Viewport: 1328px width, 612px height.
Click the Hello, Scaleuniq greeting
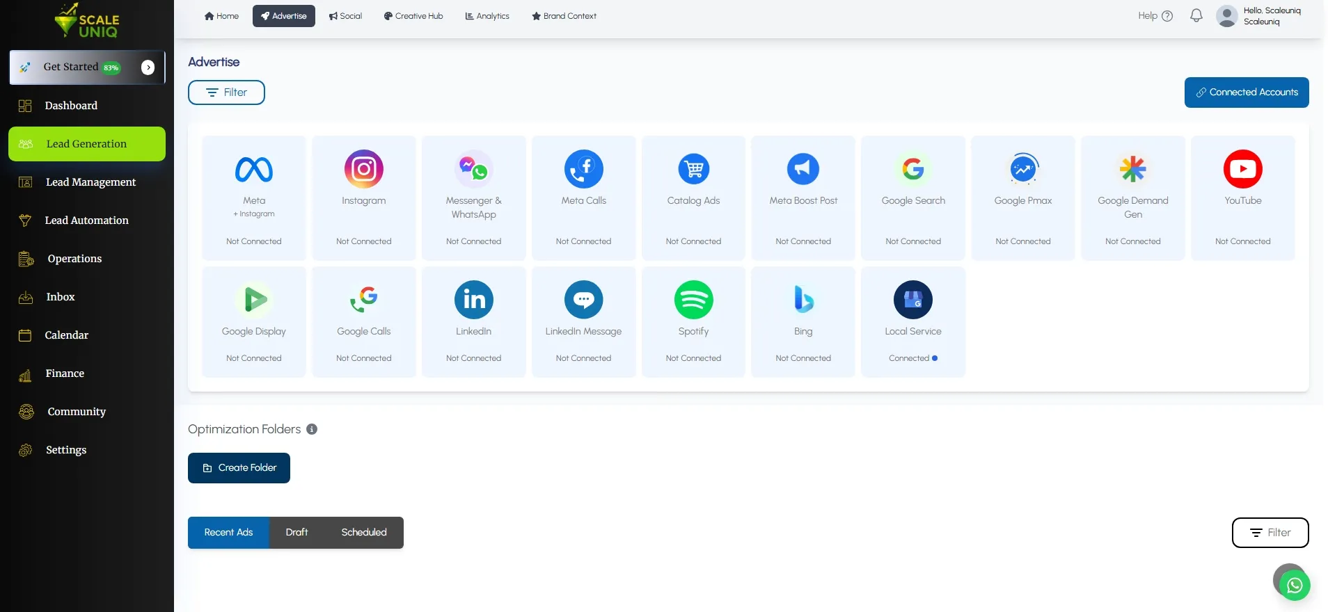click(1272, 10)
